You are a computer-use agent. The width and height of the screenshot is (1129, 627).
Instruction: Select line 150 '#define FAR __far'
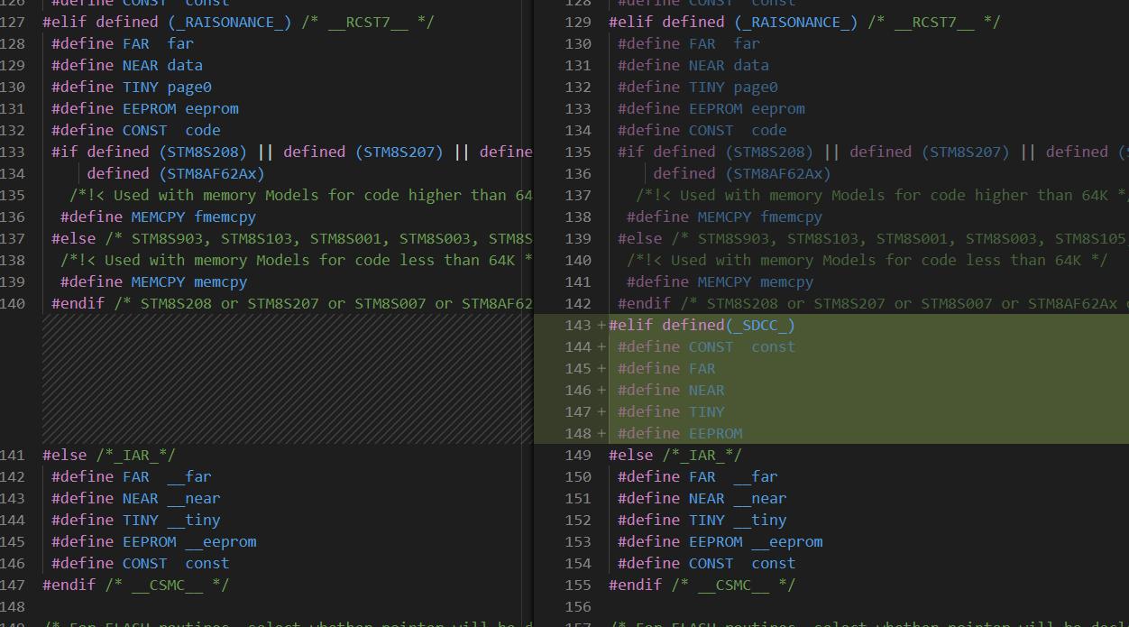tap(698, 476)
